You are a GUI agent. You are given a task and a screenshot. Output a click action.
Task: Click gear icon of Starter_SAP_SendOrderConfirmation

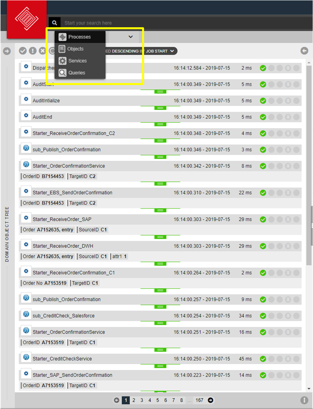tap(26, 374)
